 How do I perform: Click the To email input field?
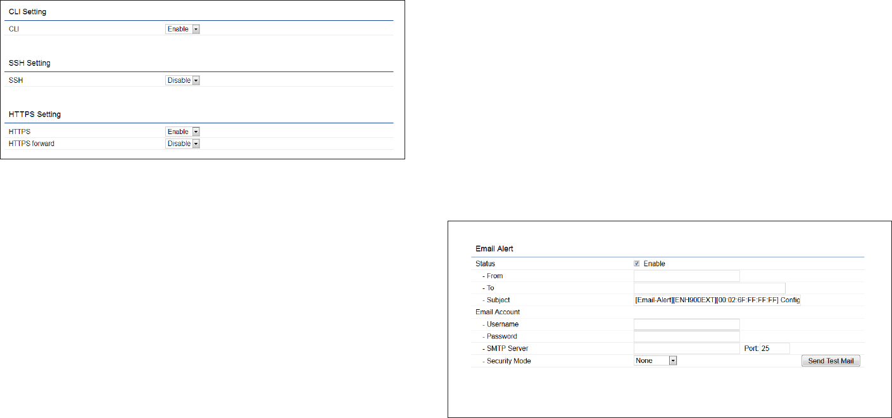pos(709,288)
